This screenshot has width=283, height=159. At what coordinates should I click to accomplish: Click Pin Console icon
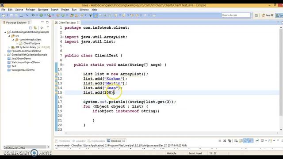(x=257, y=141)
